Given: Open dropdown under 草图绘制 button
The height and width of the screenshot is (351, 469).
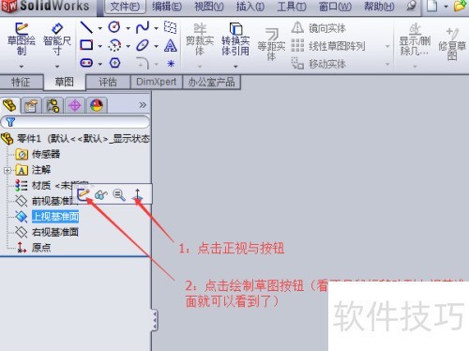Looking at the screenshot, I should [22, 67].
